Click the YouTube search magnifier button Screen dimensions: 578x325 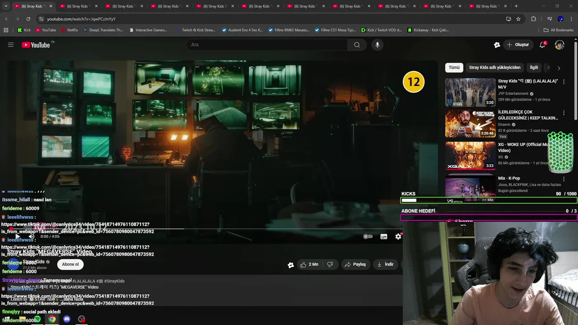[x=357, y=45]
